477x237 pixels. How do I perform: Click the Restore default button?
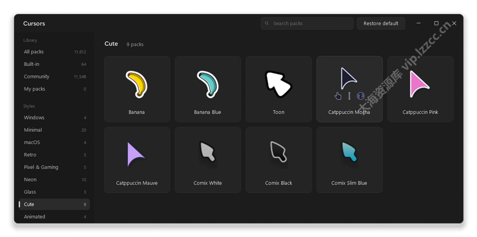pos(381,24)
